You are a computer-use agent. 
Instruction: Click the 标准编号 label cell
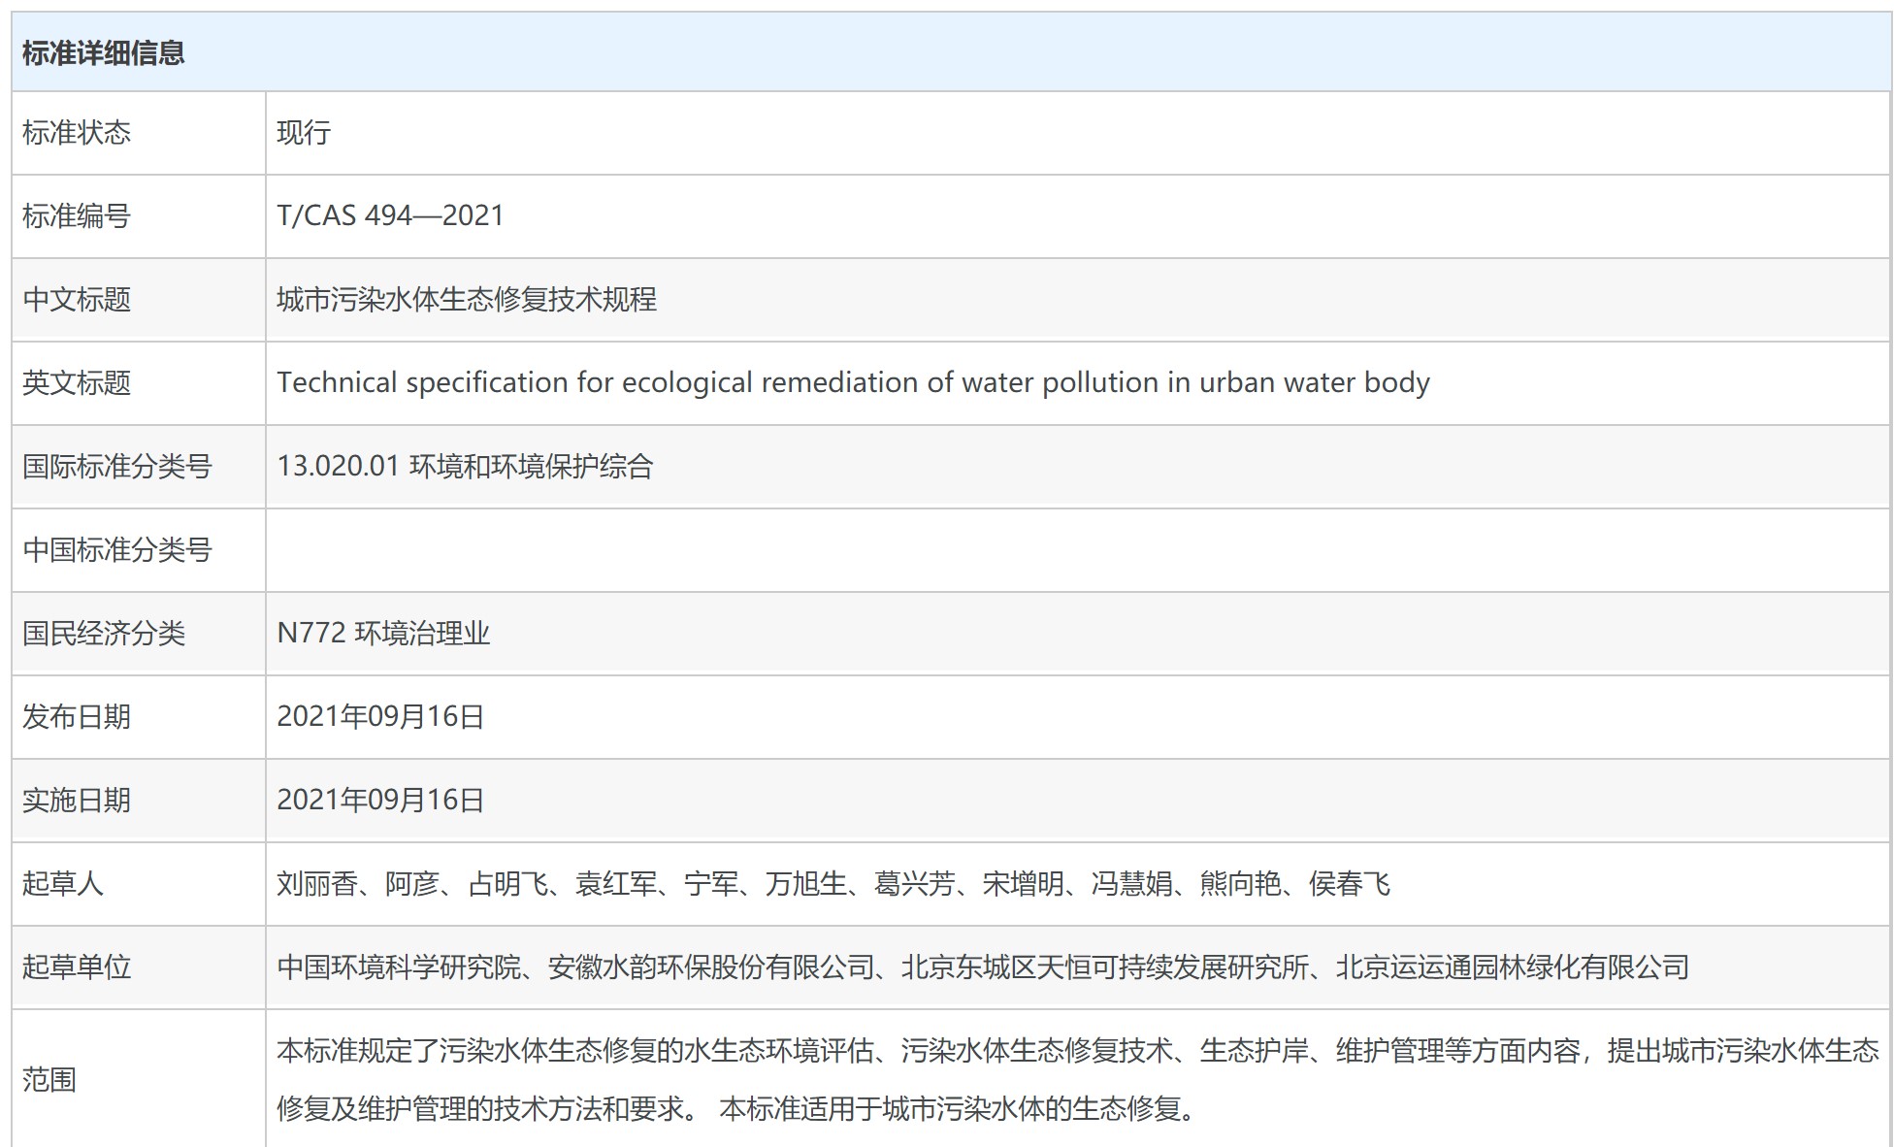tap(77, 215)
